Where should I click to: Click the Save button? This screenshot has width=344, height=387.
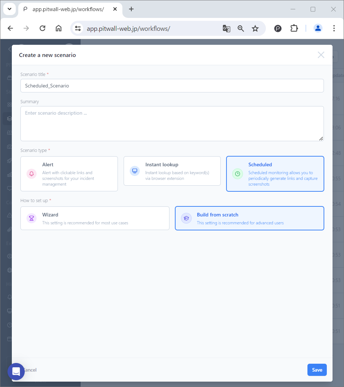(317, 370)
